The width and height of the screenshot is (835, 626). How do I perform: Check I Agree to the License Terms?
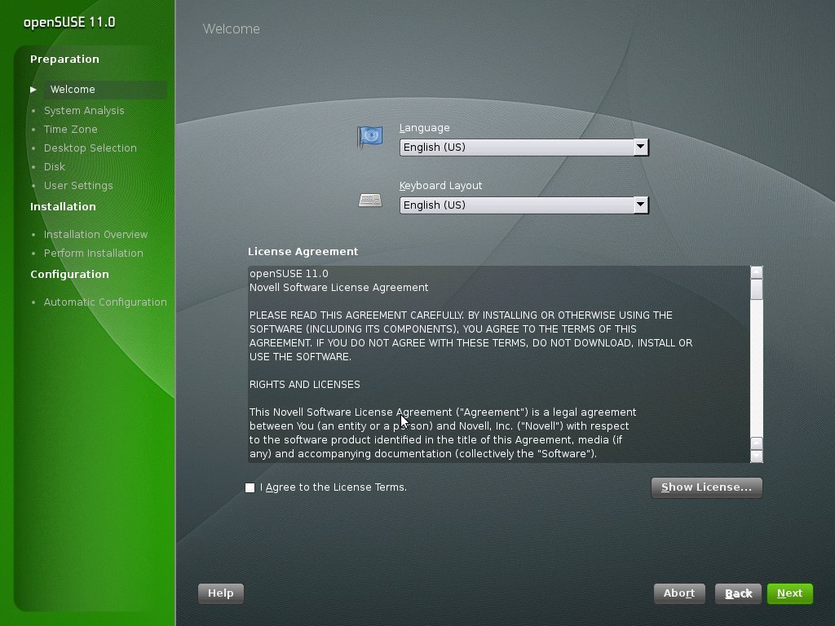[250, 487]
